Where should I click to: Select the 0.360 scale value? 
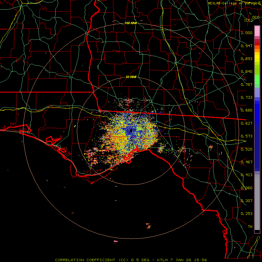(x=247, y=188)
